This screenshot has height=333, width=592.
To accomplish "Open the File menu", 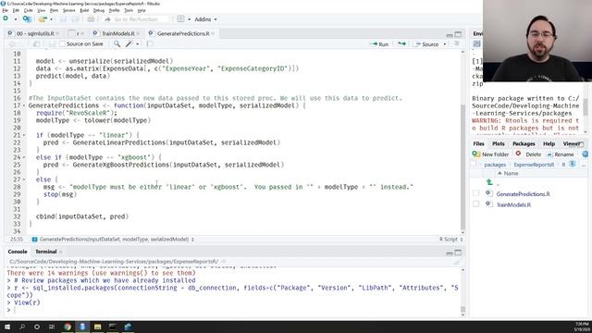I will tap(5, 10).
